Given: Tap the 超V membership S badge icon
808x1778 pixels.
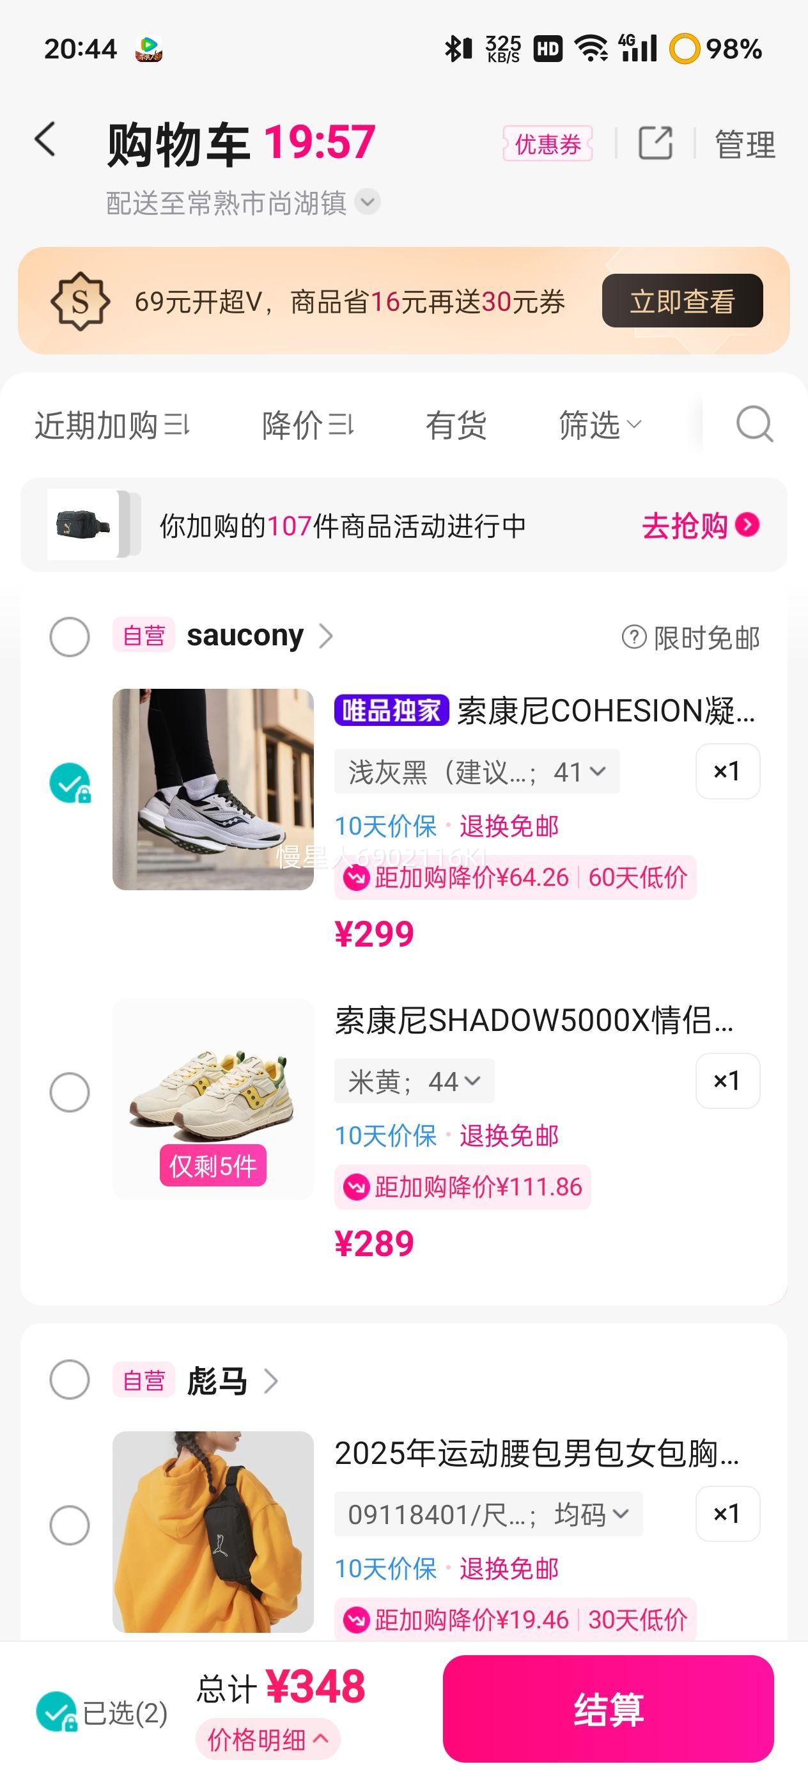Looking at the screenshot, I should point(80,301).
